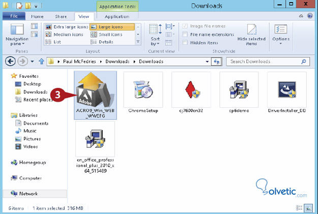The height and width of the screenshot is (214, 318).
Task: Refresh the folder with the refresh icon
Action: point(217,62)
